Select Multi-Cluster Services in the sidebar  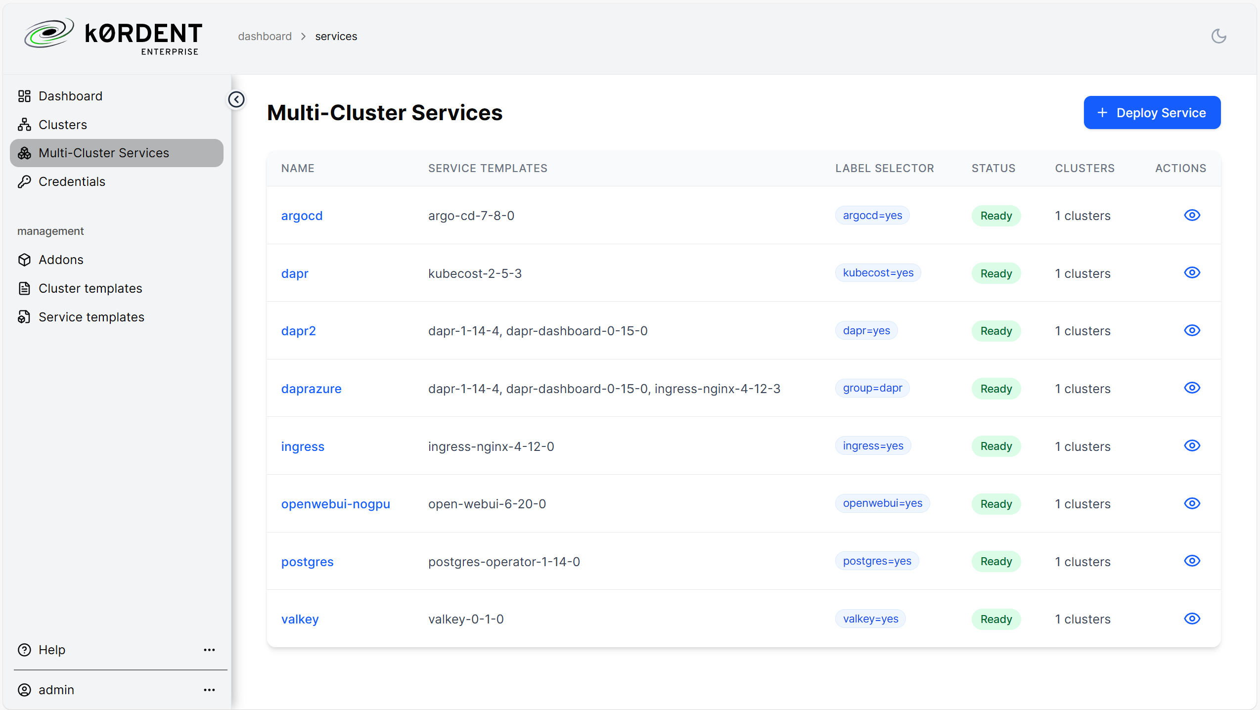(117, 153)
